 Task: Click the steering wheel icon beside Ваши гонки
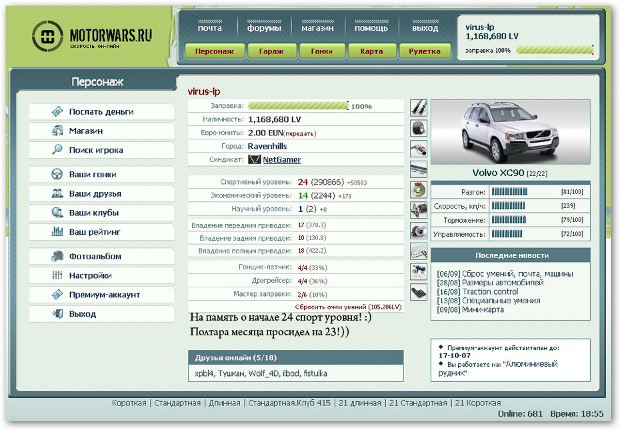57,174
